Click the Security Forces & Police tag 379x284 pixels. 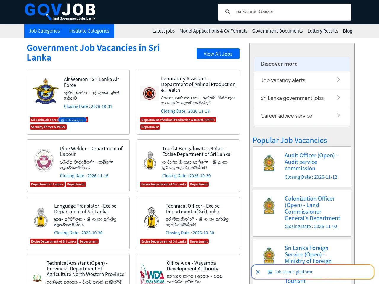[x=49, y=127]
